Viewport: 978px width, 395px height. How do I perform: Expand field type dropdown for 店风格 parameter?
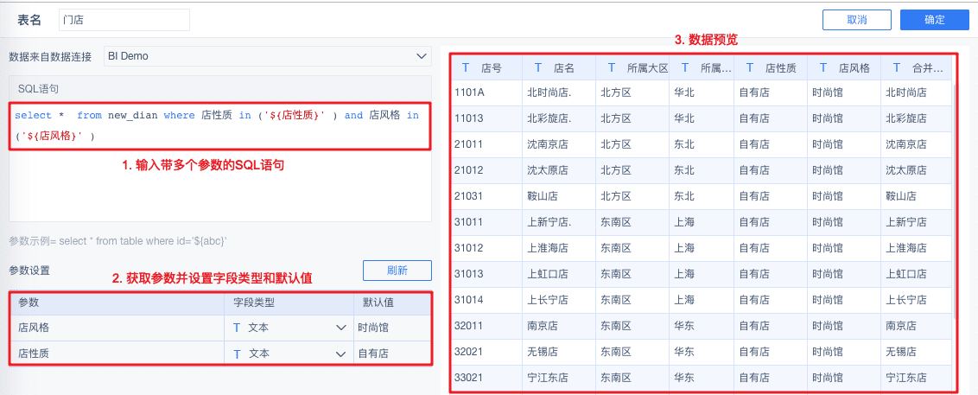click(x=340, y=328)
